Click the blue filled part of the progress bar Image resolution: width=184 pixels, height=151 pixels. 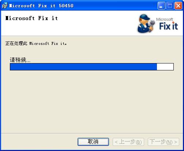pos(83,67)
